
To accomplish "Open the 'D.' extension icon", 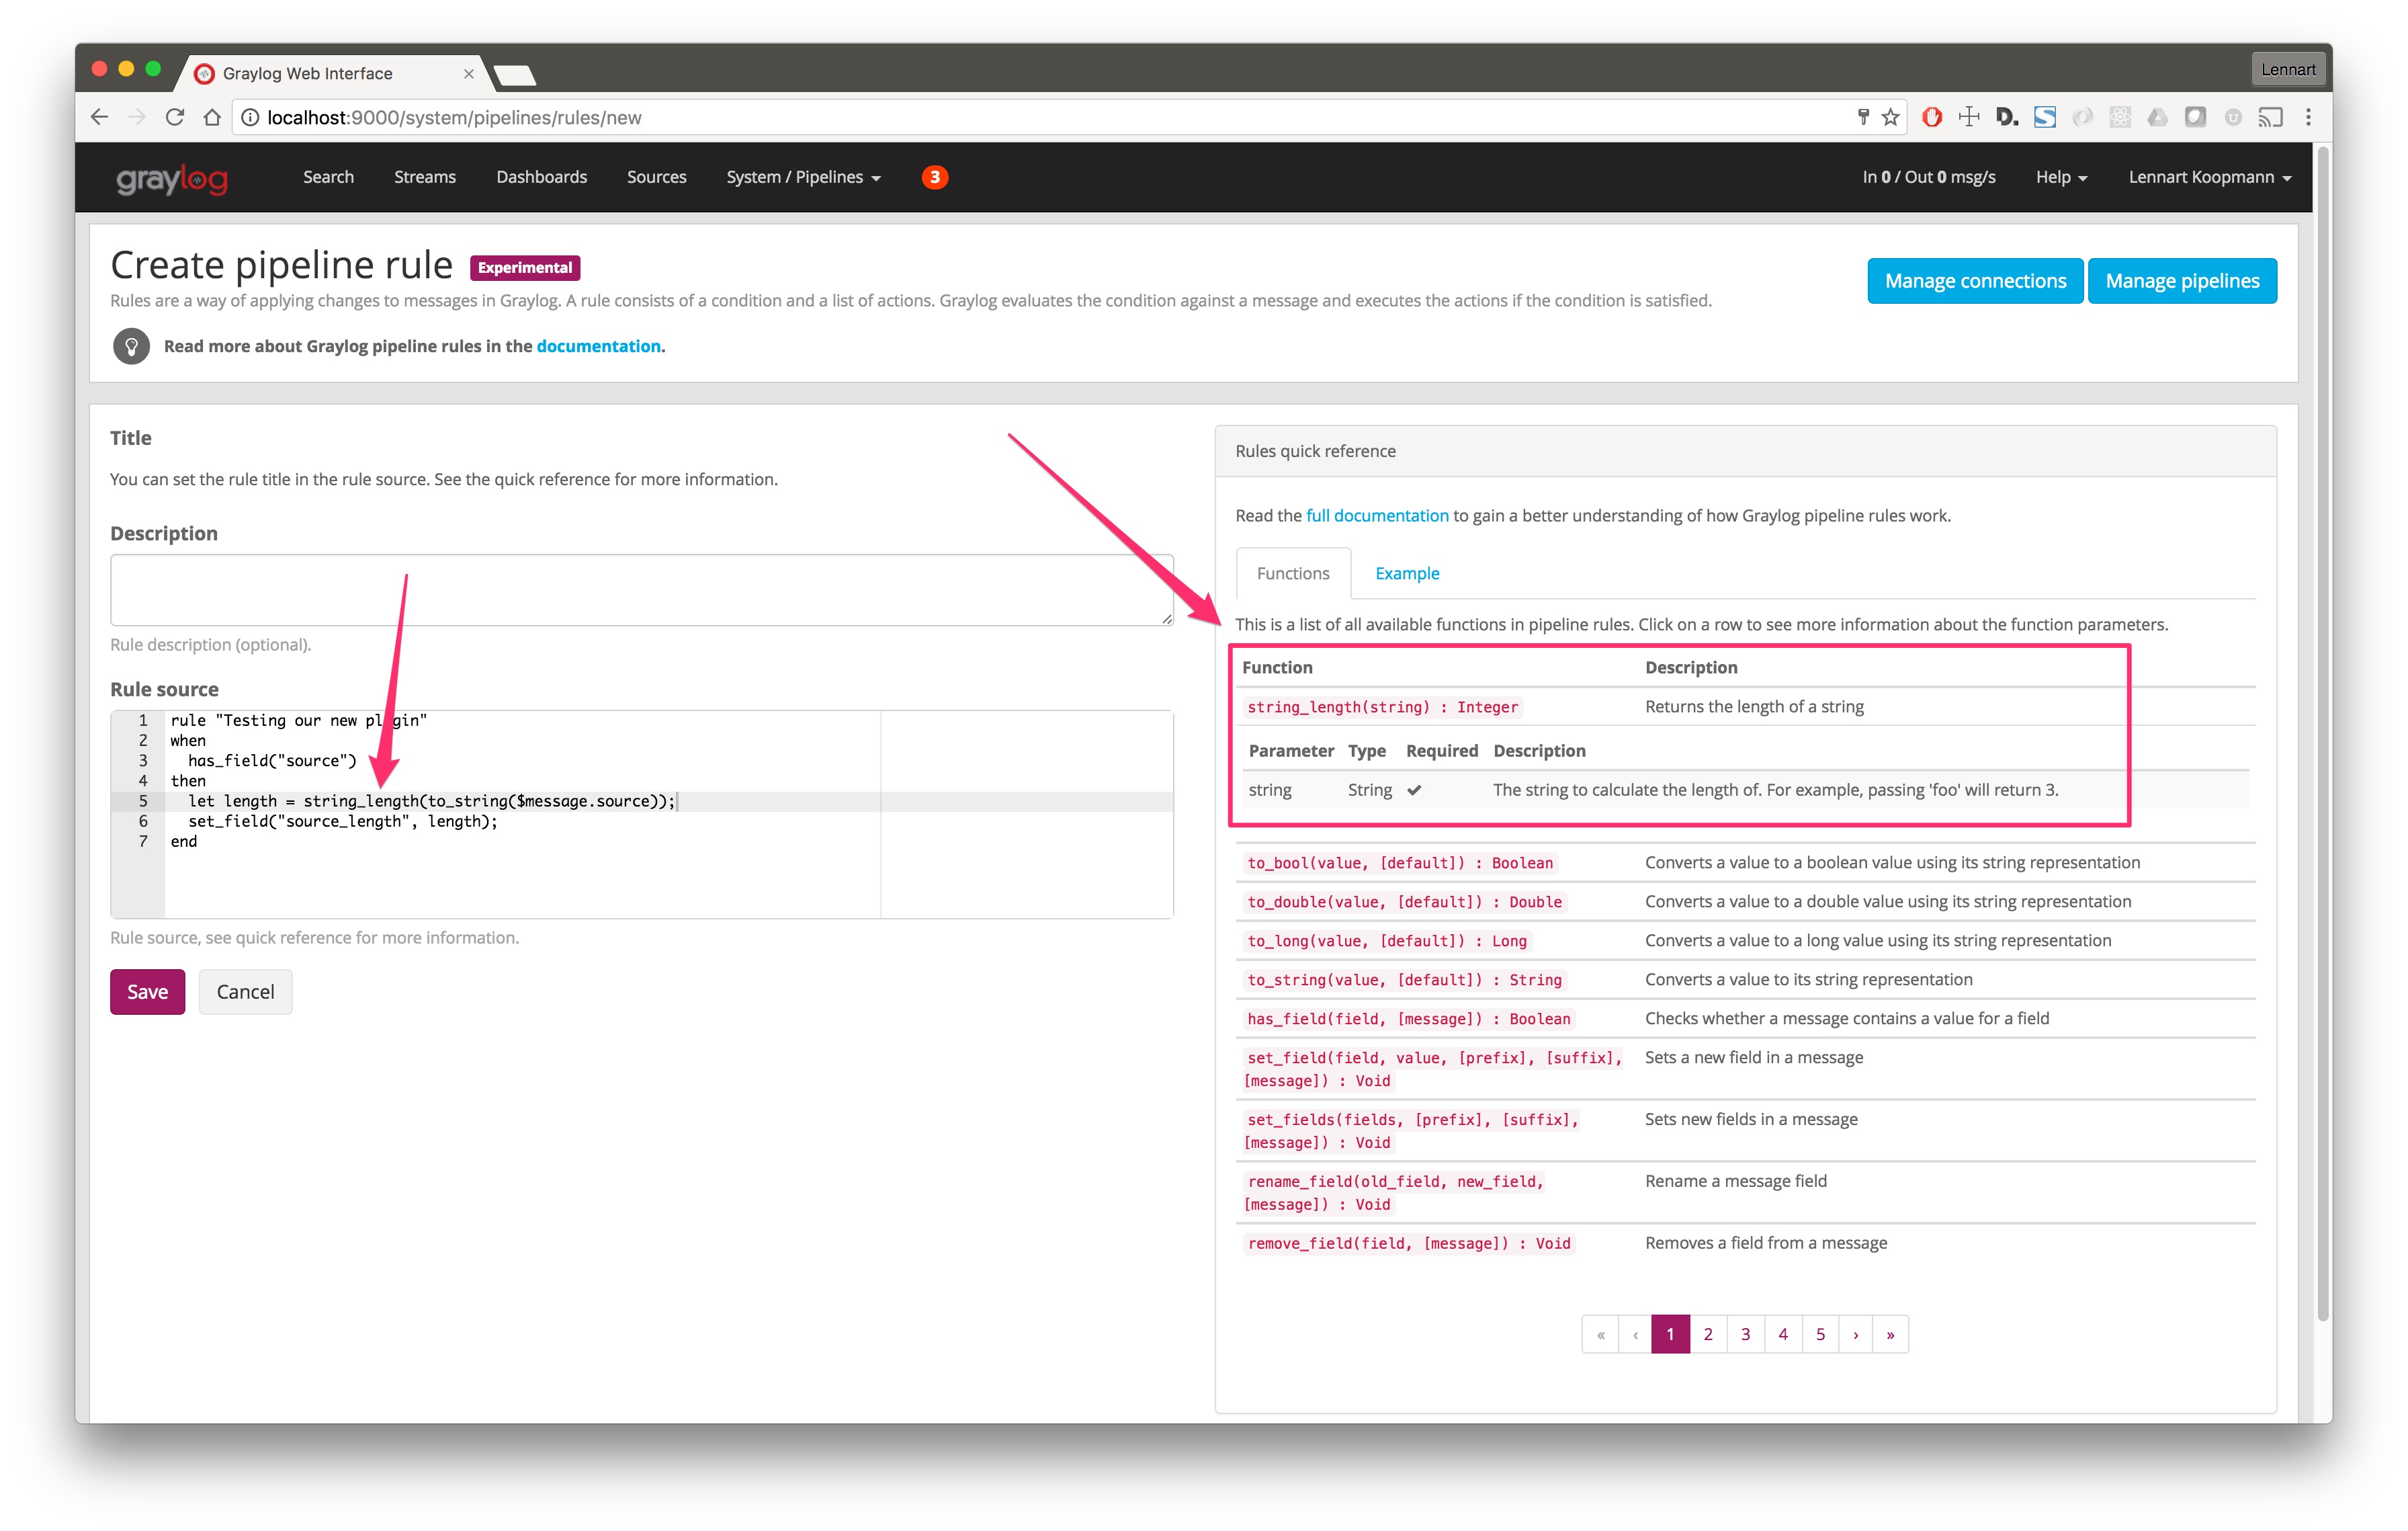I will (x=2007, y=117).
